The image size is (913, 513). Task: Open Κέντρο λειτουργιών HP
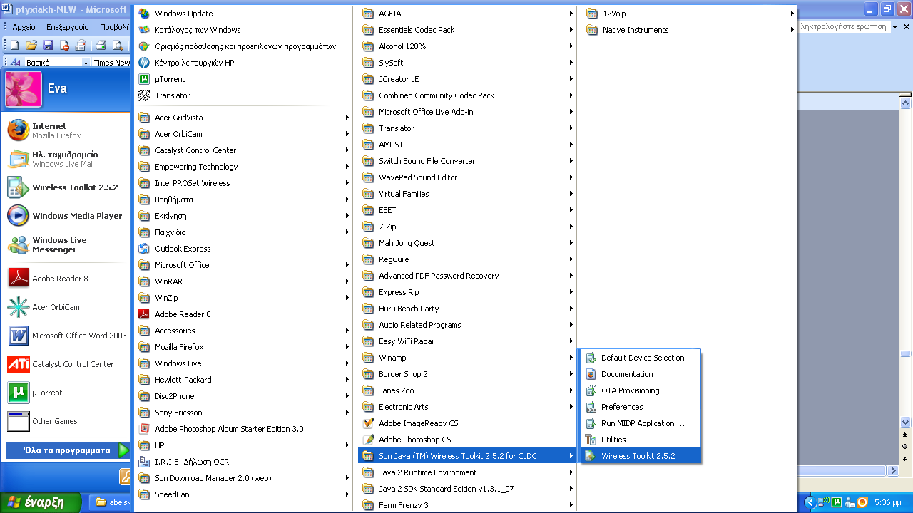pyautogui.click(x=243, y=63)
